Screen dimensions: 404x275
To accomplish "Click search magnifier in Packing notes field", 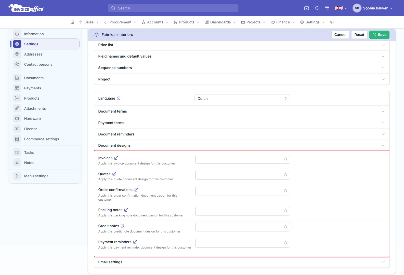I will 285,211.
